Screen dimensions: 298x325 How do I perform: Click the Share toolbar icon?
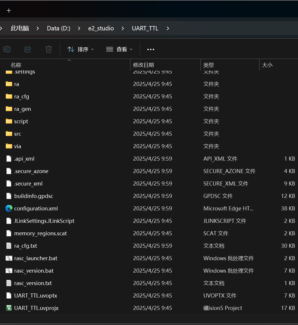tap(28, 49)
